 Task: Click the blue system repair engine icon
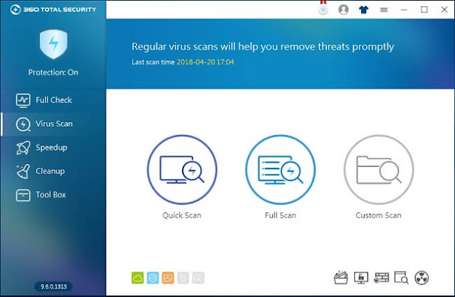click(153, 278)
